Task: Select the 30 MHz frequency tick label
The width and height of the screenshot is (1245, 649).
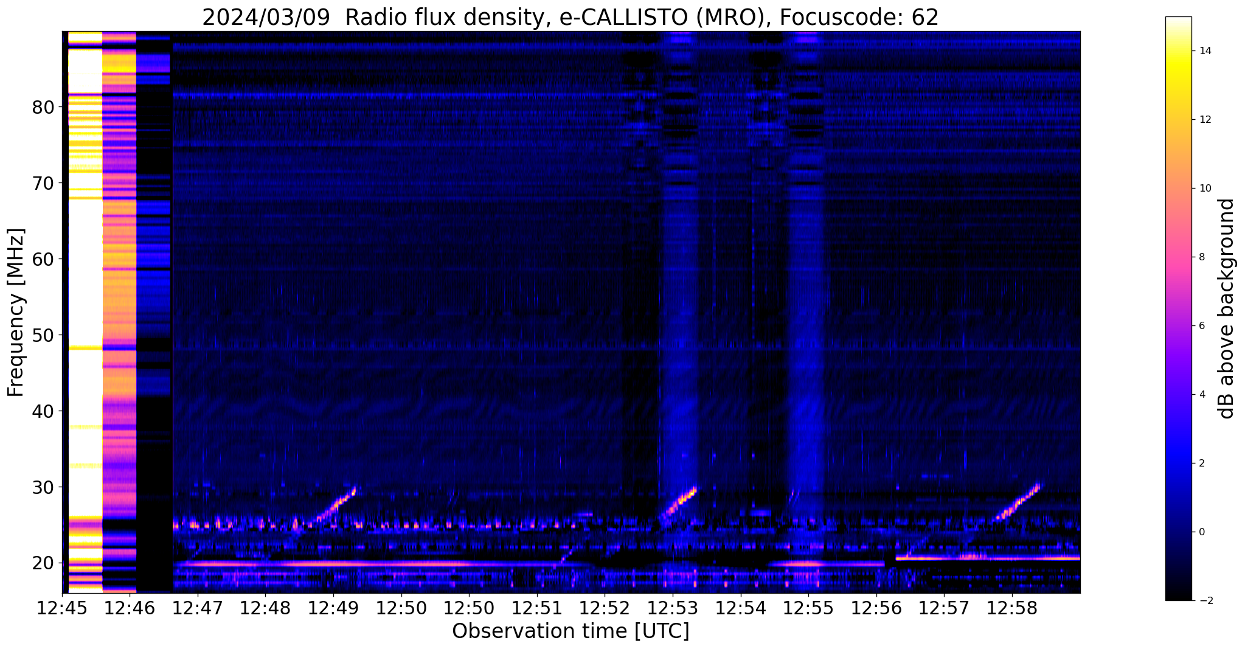Action: click(43, 487)
